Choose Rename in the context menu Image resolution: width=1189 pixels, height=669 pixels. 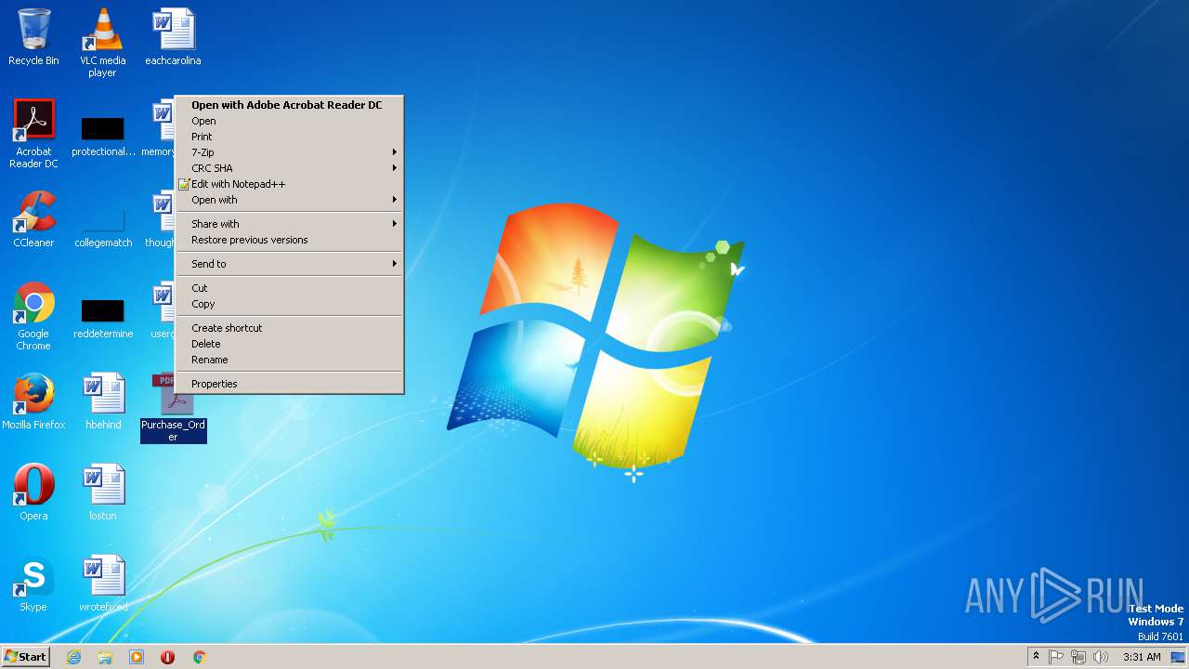tap(290, 360)
